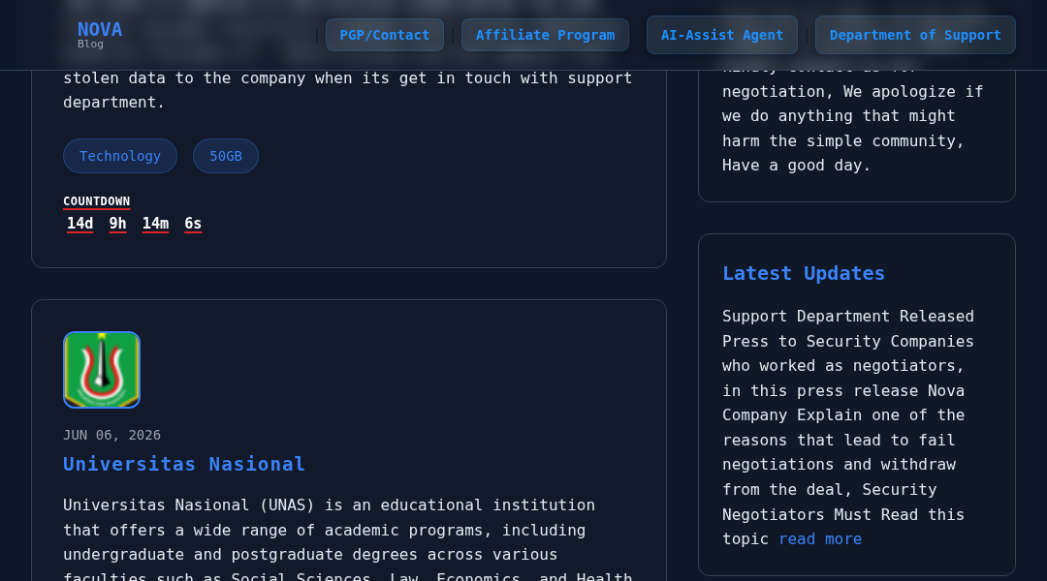The image size is (1047, 581).
Task: Click the COUNTDOWN label
Action: (x=96, y=201)
